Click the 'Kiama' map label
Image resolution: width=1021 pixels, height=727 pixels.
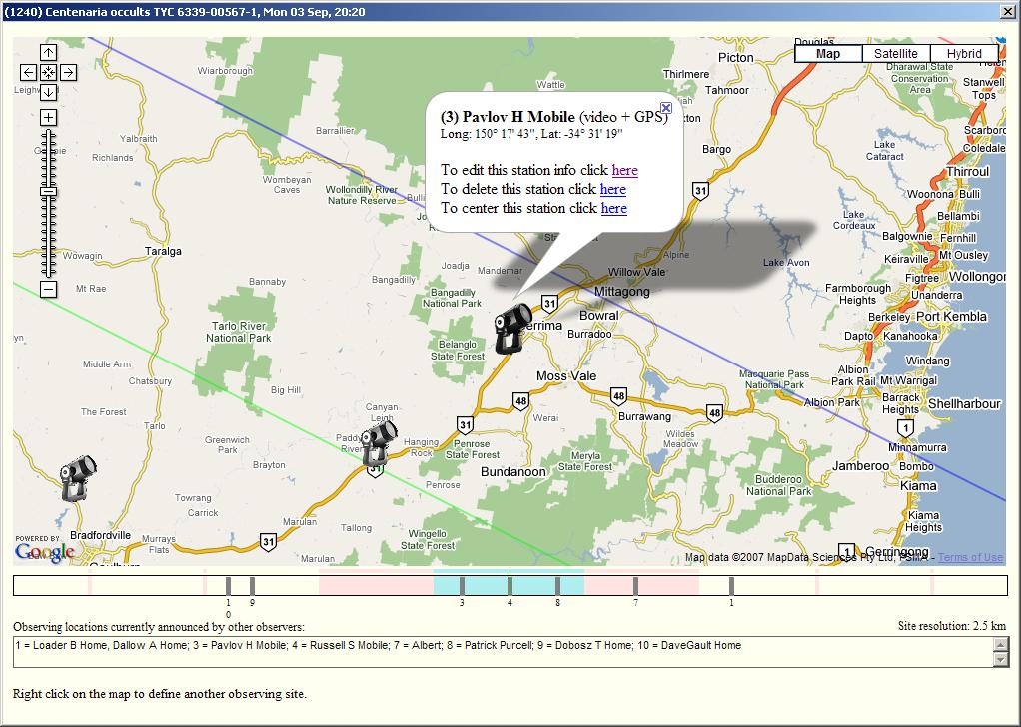918,486
